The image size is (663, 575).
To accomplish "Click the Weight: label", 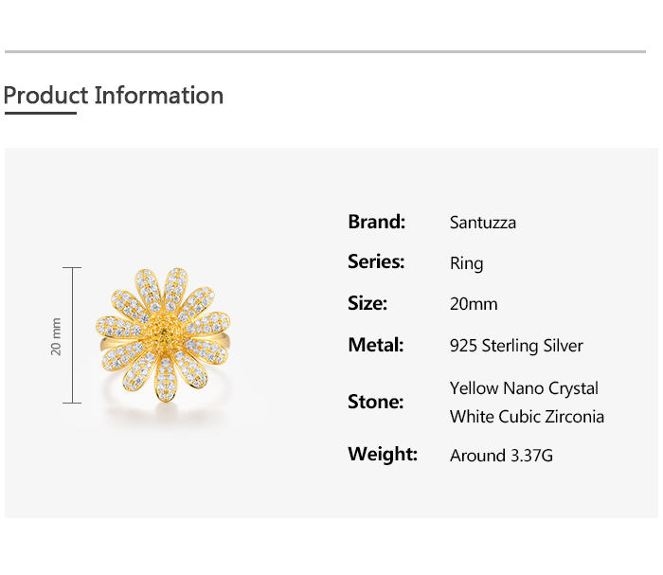I will click(383, 454).
